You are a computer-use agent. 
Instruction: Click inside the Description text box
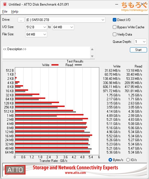[46, 53]
